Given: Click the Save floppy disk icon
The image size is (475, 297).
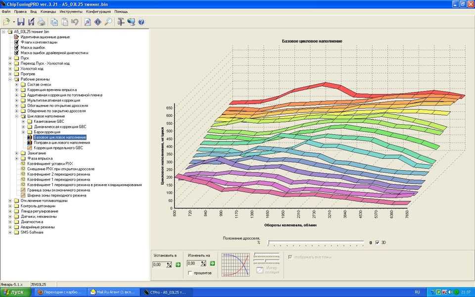Looking at the screenshot, I should coord(21,22).
